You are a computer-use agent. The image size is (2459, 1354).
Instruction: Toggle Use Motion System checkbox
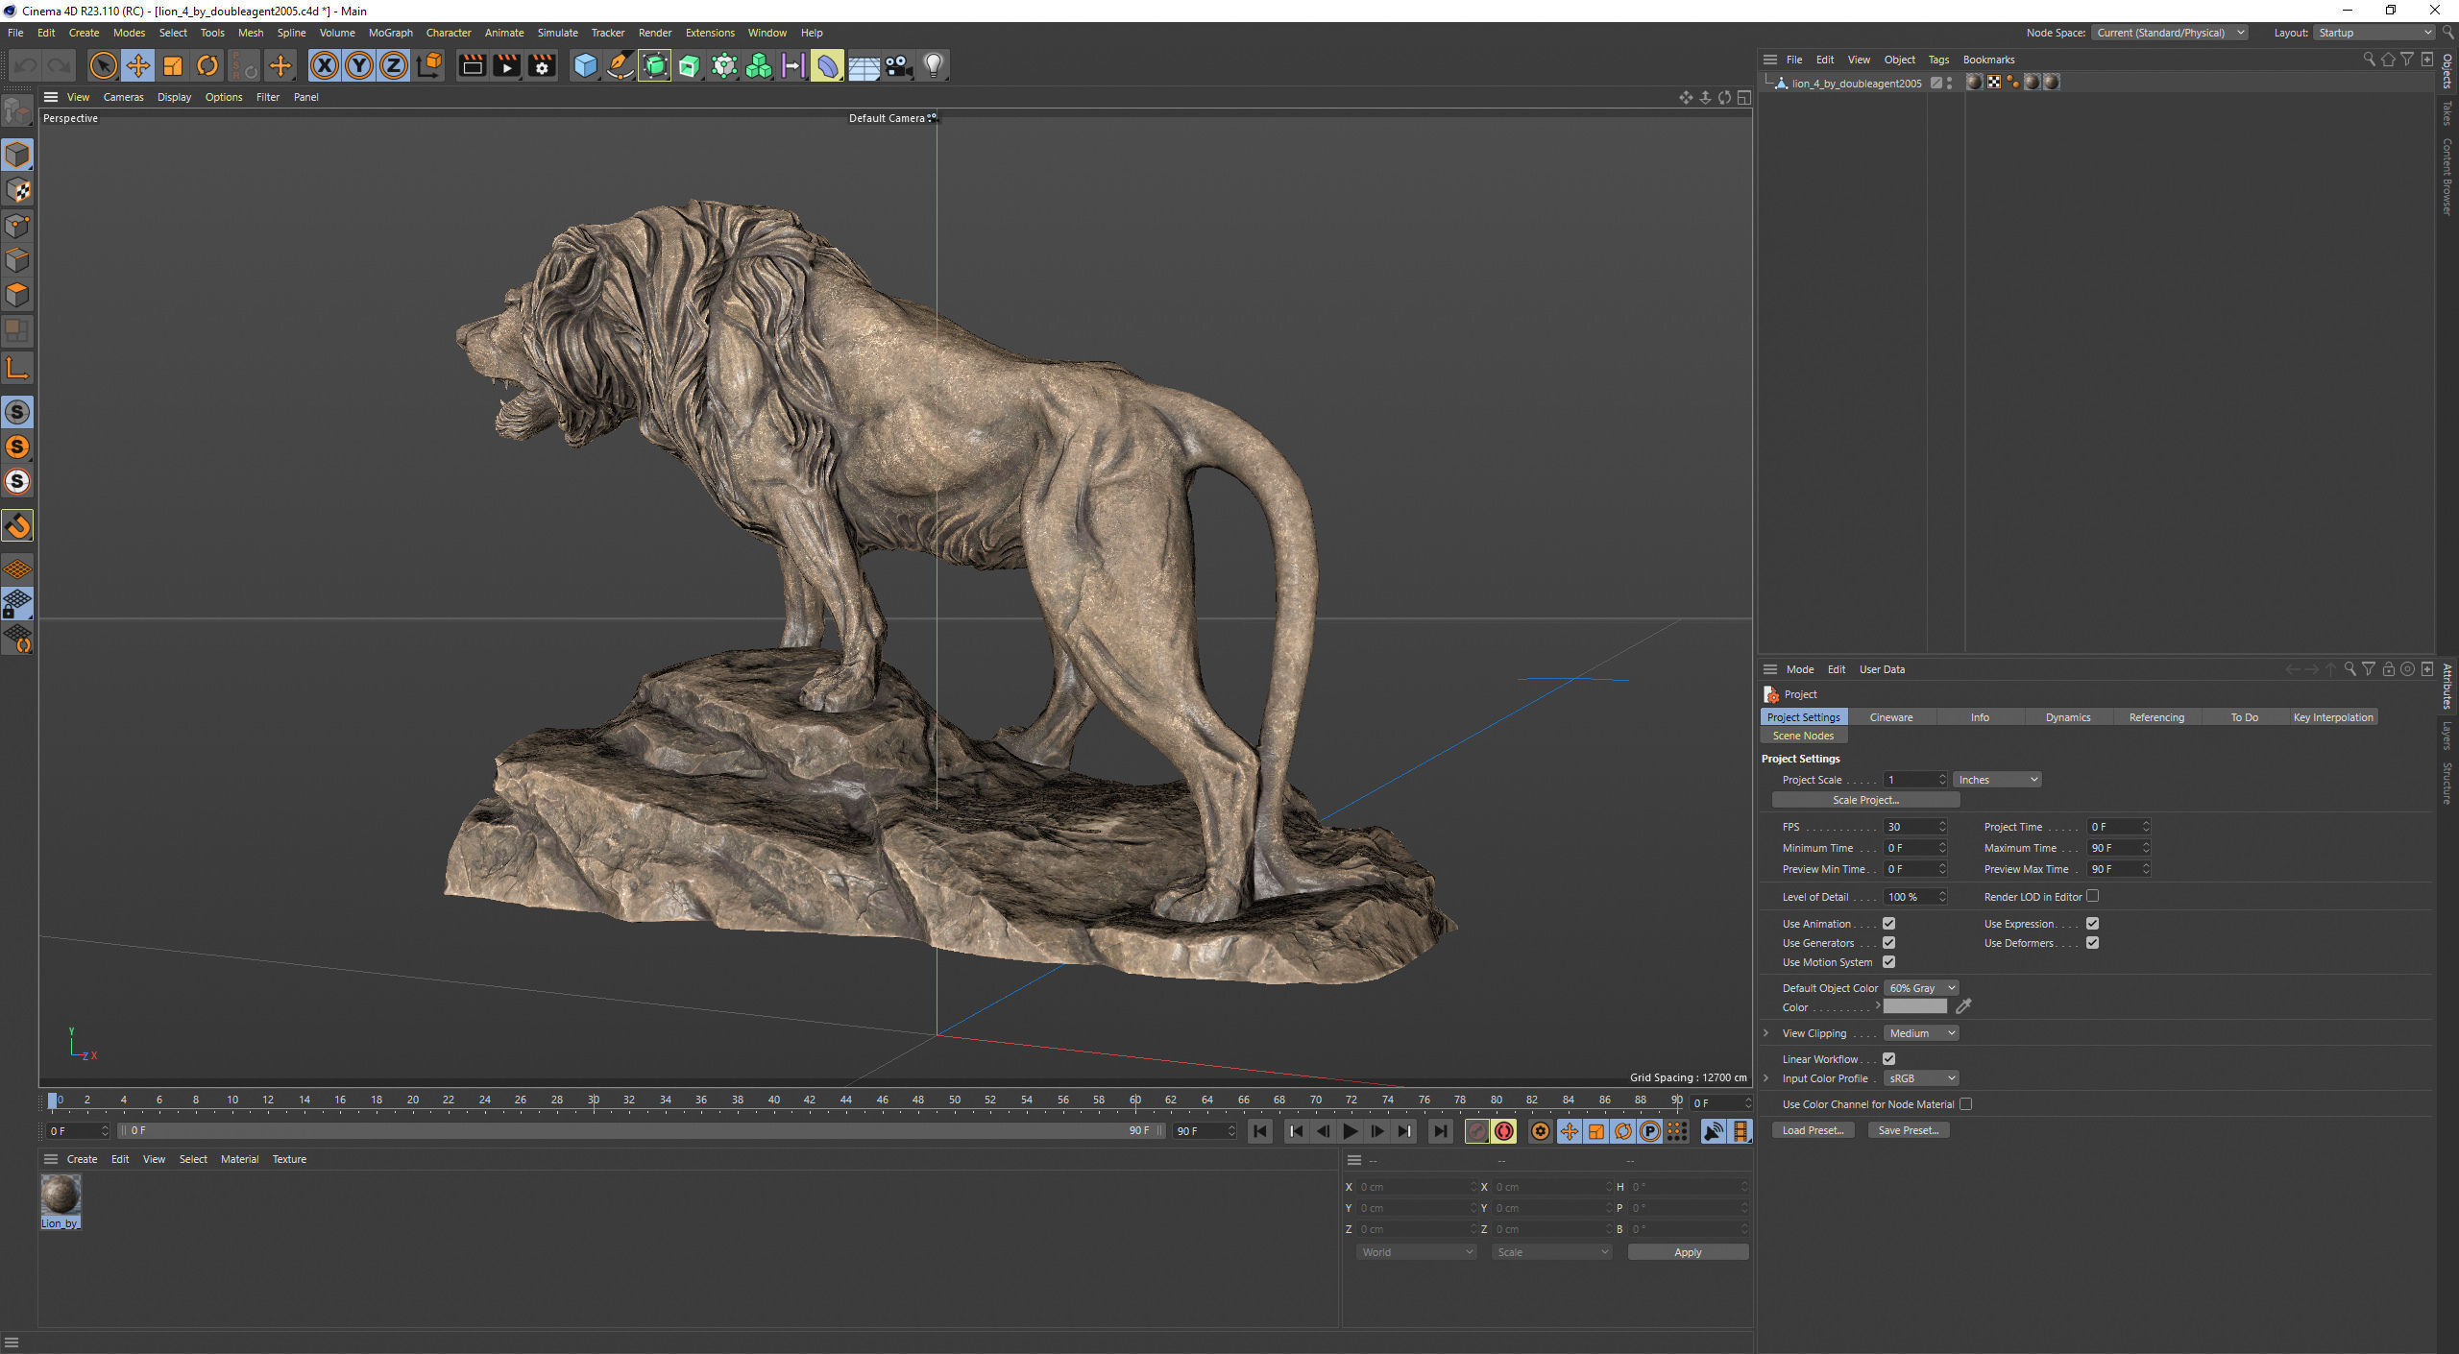1888,962
